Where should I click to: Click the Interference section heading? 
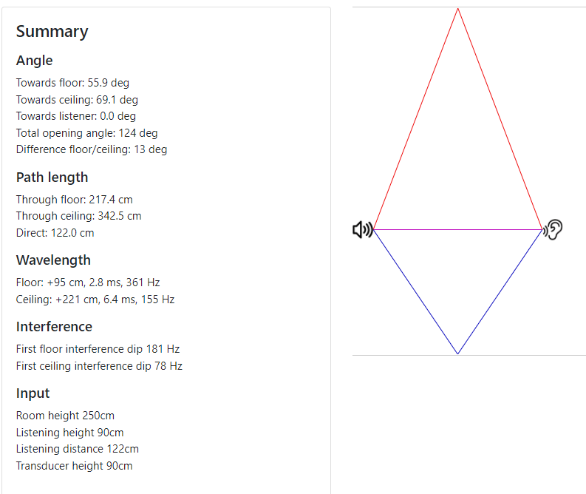tap(54, 326)
